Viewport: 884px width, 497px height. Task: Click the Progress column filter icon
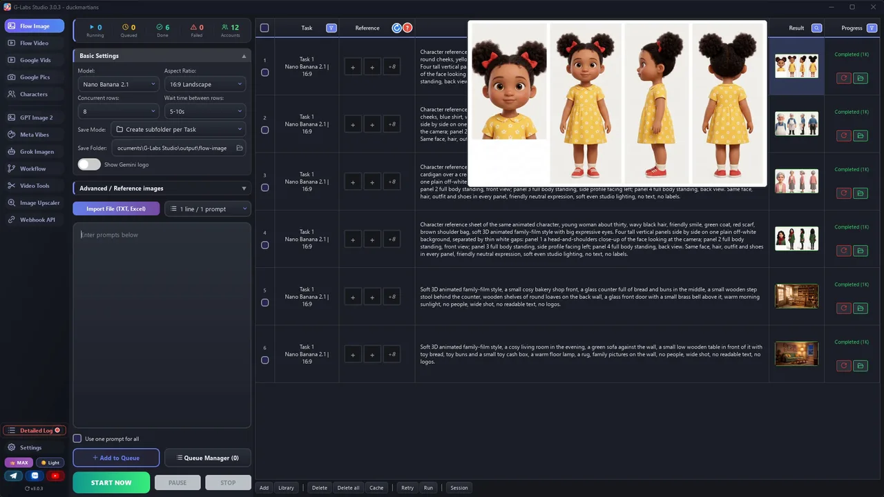click(872, 28)
